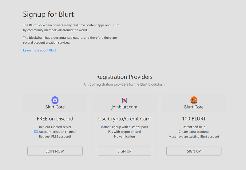Open the Learn more about Blurt link
The image size is (246, 170).
[x=39, y=50]
